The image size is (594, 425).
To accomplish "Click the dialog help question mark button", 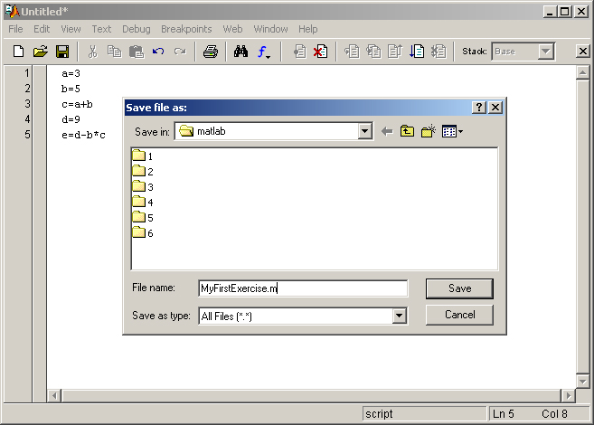I will pos(479,108).
